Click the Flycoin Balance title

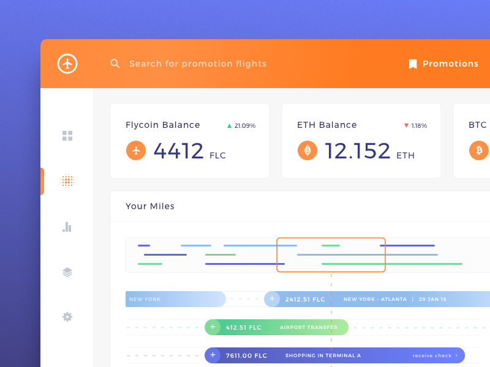162,125
